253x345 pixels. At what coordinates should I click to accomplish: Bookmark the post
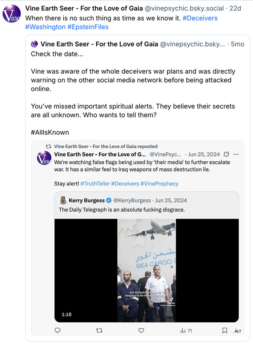(224, 331)
